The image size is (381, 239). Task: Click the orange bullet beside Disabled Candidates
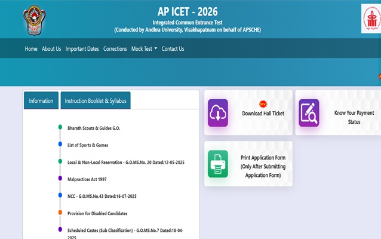click(60, 212)
